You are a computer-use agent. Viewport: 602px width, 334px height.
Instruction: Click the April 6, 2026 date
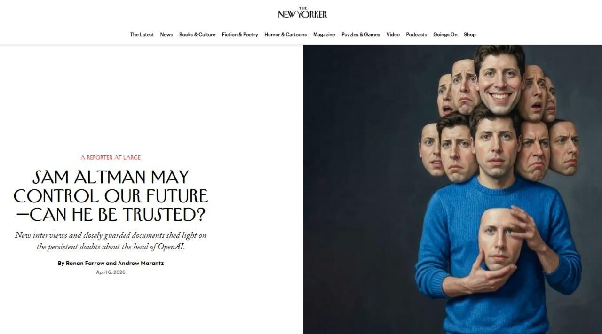[111, 272]
